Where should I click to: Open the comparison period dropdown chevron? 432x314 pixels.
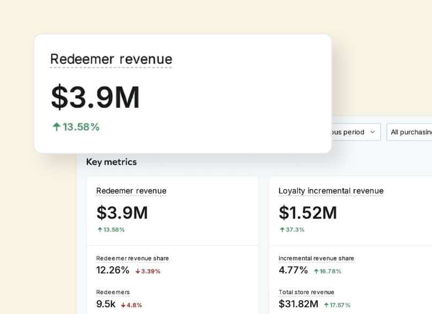click(373, 132)
